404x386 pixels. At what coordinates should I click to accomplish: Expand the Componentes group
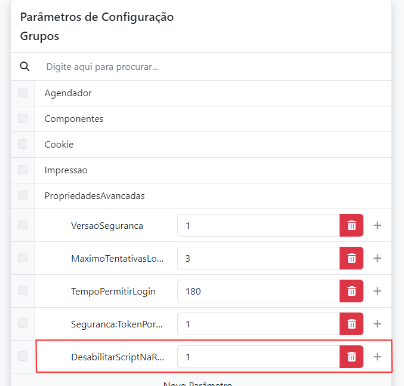74,119
